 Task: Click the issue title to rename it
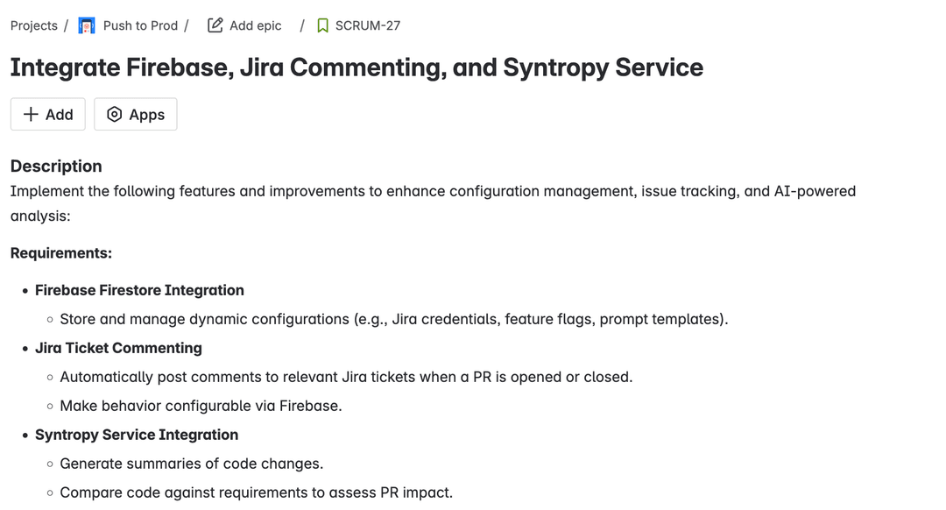356,67
